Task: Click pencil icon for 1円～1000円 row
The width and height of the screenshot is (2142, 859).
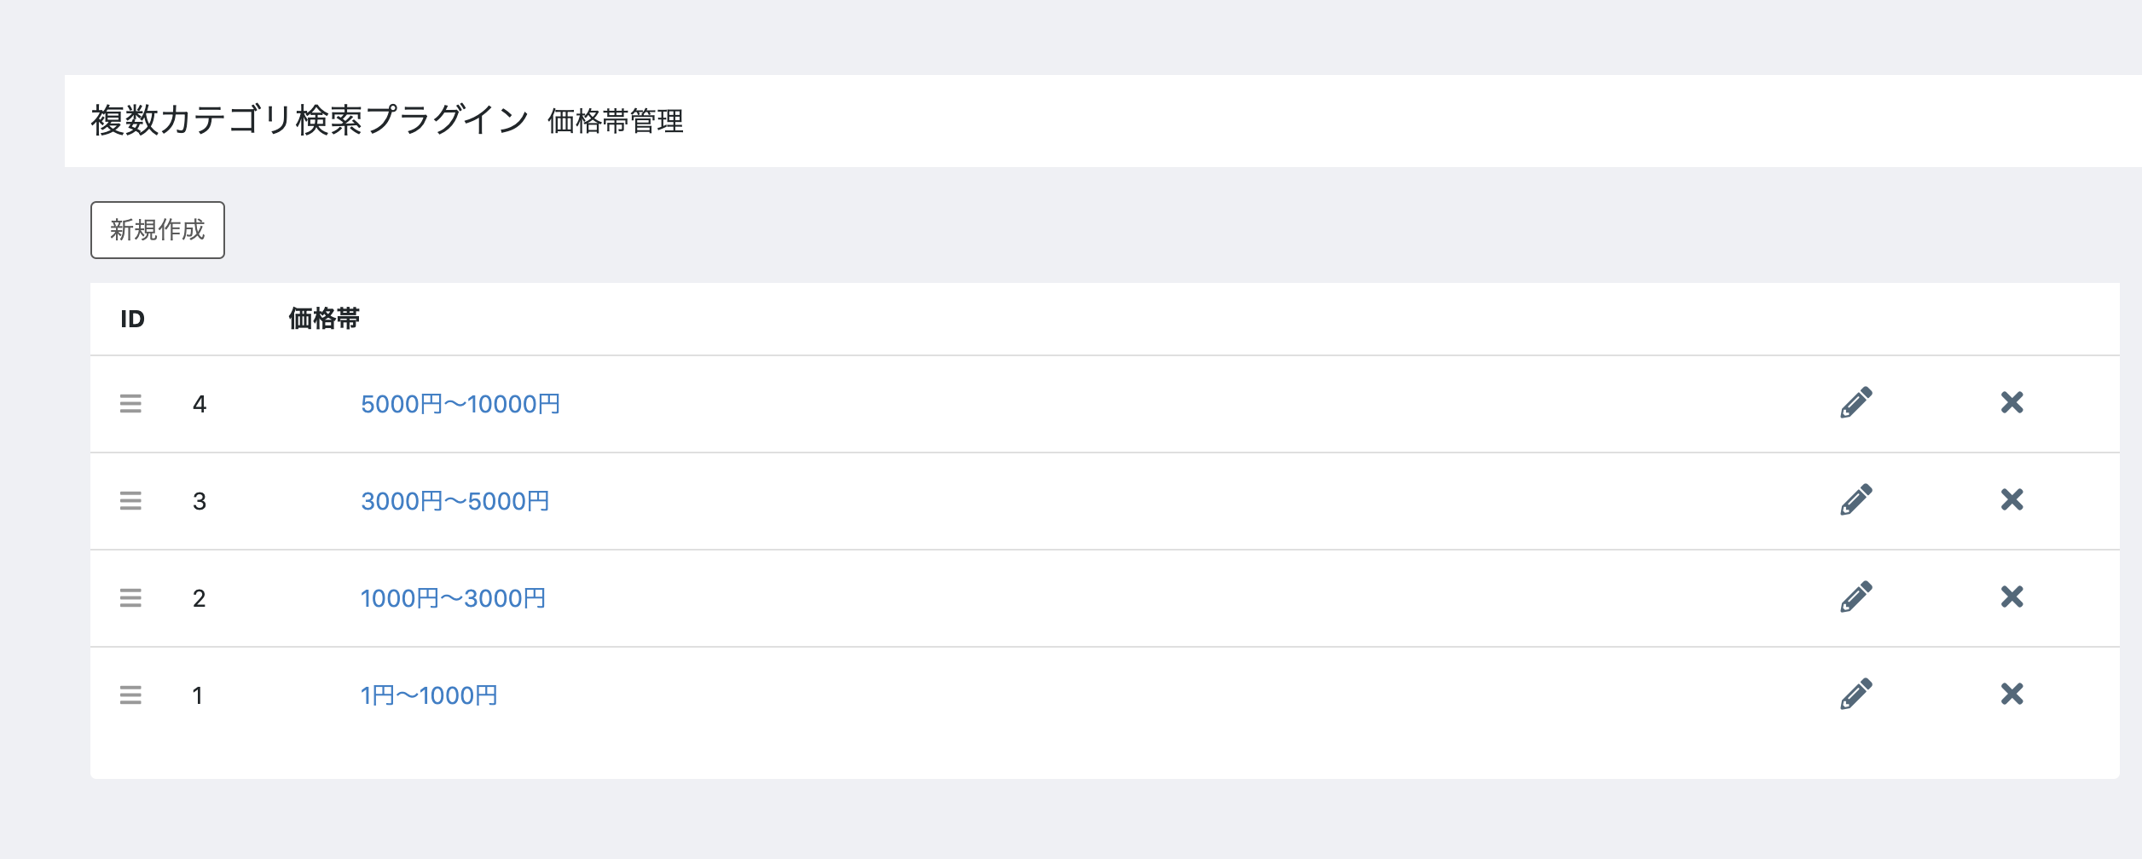Action: pyautogui.click(x=1855, y=695)
